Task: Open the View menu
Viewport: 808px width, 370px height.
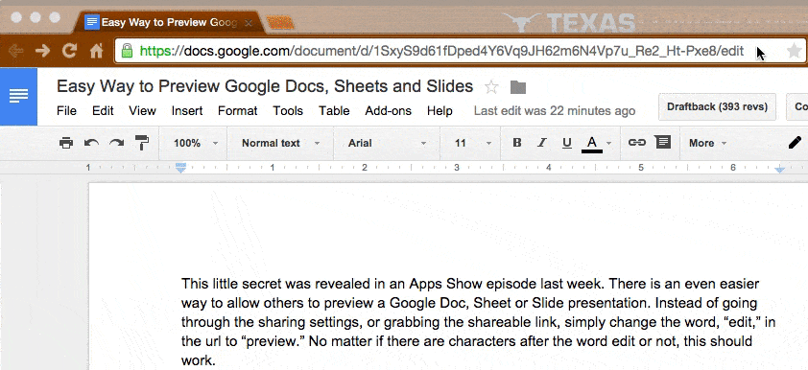Action: click(x=142, y=110)
